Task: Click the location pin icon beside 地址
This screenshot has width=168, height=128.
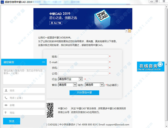Action: 6,112
